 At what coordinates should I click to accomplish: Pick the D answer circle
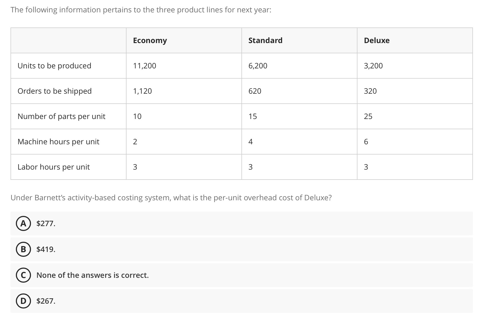[x=23, y=301]
